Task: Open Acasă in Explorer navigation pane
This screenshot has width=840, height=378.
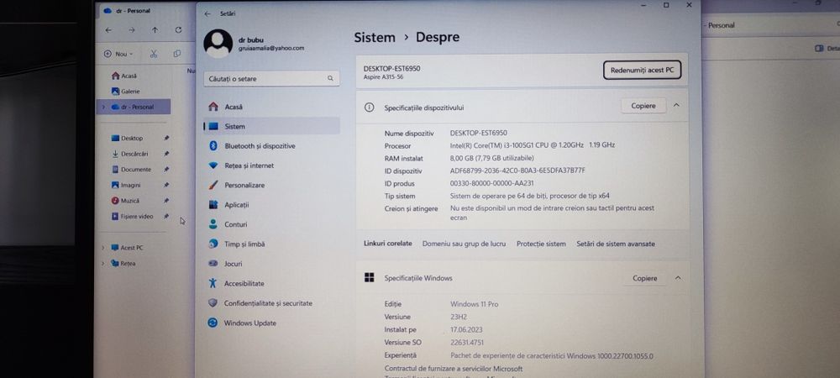Action: pos(123,76)
